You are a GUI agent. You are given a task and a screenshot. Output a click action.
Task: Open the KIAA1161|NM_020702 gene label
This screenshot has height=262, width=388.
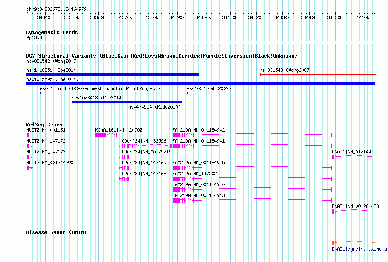pos(119,130)
